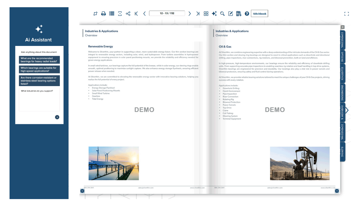353x206 pixels.
Task: Open the thumbnail grid view
Action: (x=206, y=13)
